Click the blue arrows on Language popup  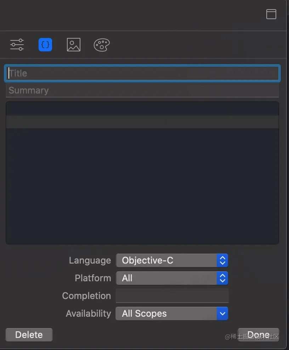222,260
